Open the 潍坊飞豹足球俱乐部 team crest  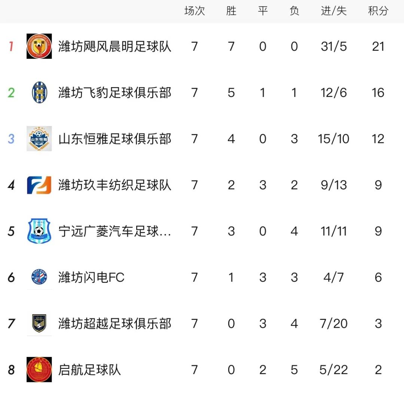point(39,92)
